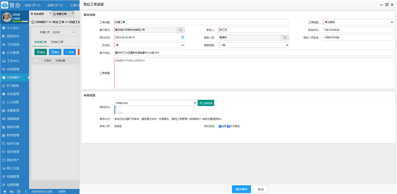Open 人力资源 in the sidebar
The height and width of the screenshot is (194, 397).
[14, 102]
